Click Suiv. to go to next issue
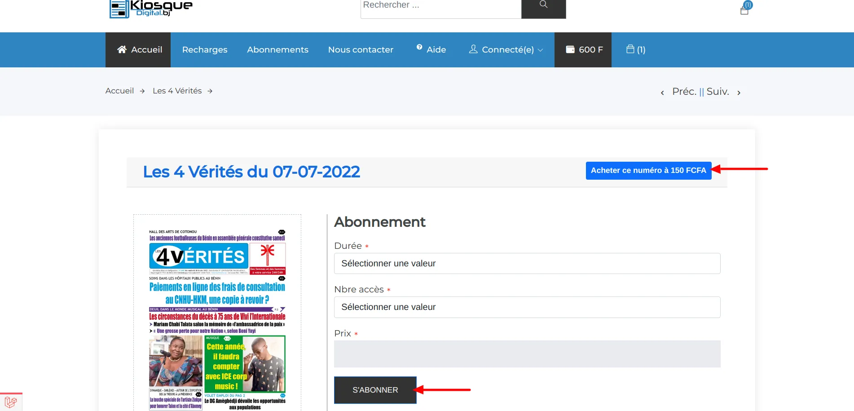854x411 pixels. pos(718,91)
